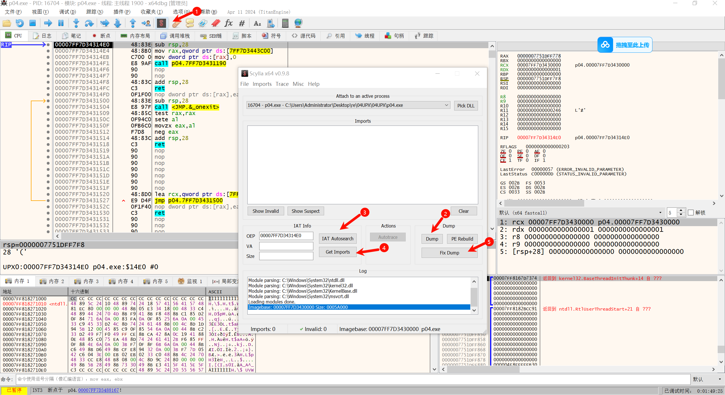The image size is (725, 395).
Task: Click the register panel horizontal scrollbar
Action: tap(544, 203)
